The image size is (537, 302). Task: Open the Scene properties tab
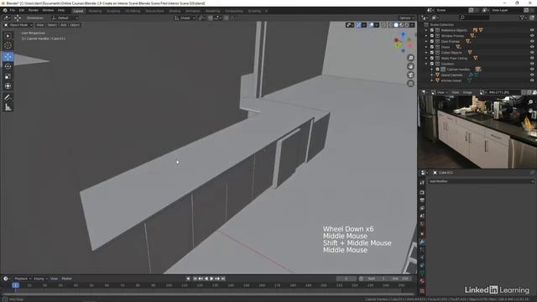tap(422, 216)
